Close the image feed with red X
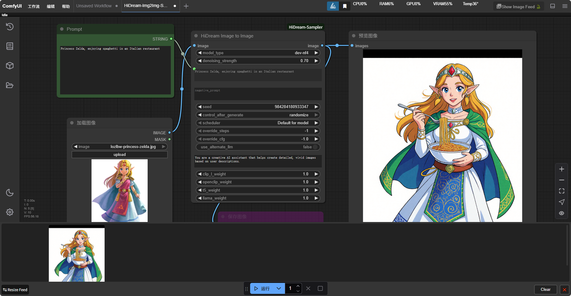The width and height of the screenshot is (571, 296). [564, 289]
